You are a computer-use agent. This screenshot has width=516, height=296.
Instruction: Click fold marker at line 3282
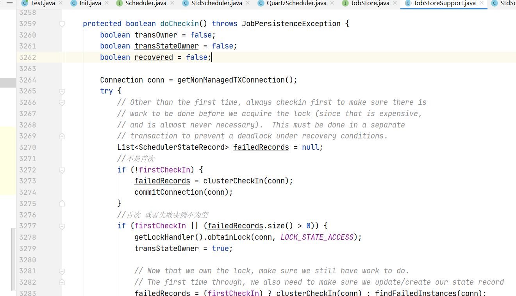click(x=62, y=282)
